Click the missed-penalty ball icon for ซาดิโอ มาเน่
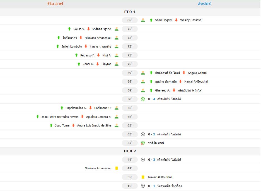Viewport: 261px width, 191px height. coord(143,143)
